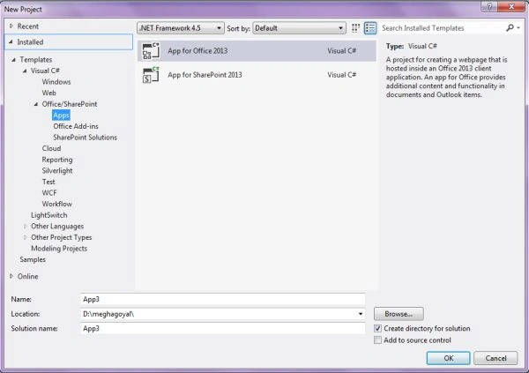
Task: Collapse the Office/SharePoint node arrow
Action: (x=36, y=104)
